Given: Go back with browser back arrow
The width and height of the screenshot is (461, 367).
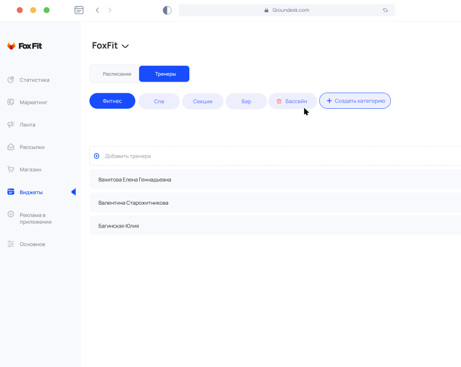Looking at the screenshot, I should [x=97, y=10].
